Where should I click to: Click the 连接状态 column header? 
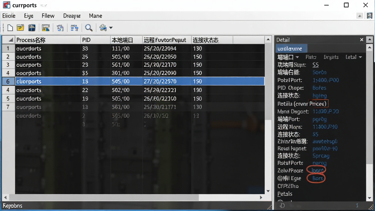coord(212,40)
